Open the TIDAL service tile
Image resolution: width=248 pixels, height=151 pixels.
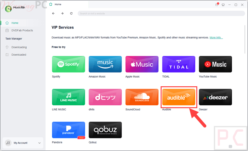coord(178,64)
